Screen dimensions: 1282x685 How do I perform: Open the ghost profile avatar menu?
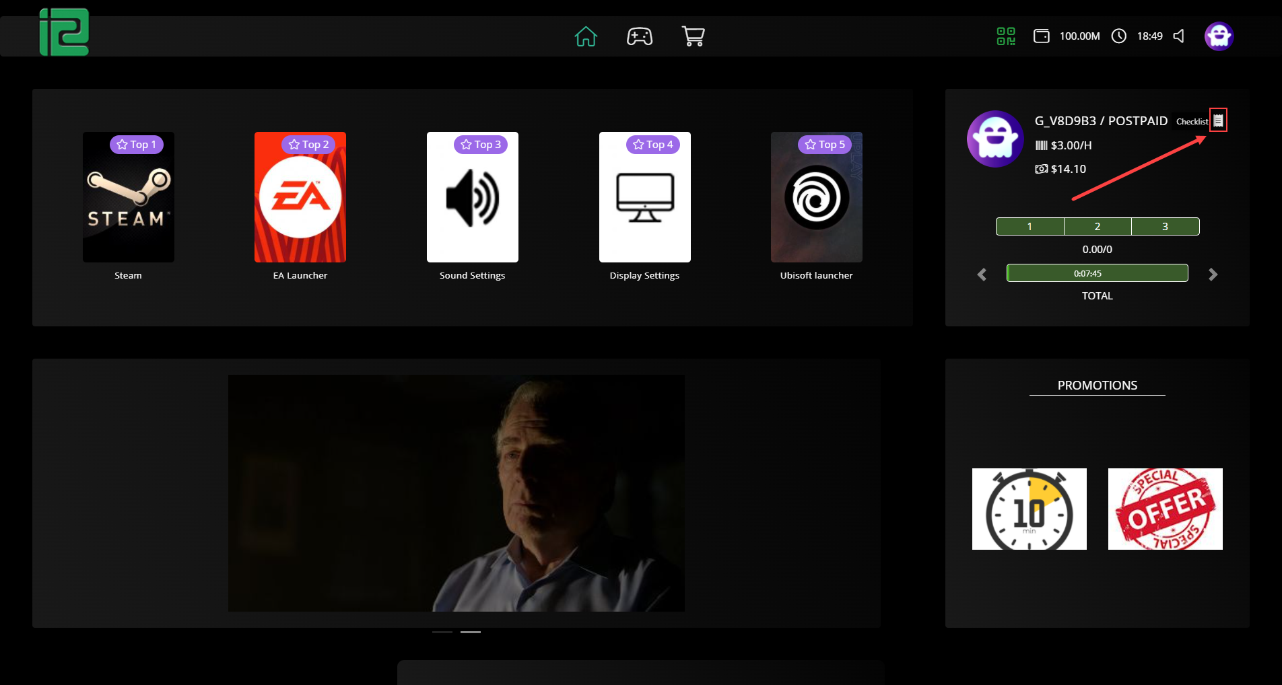point(1219,36)
